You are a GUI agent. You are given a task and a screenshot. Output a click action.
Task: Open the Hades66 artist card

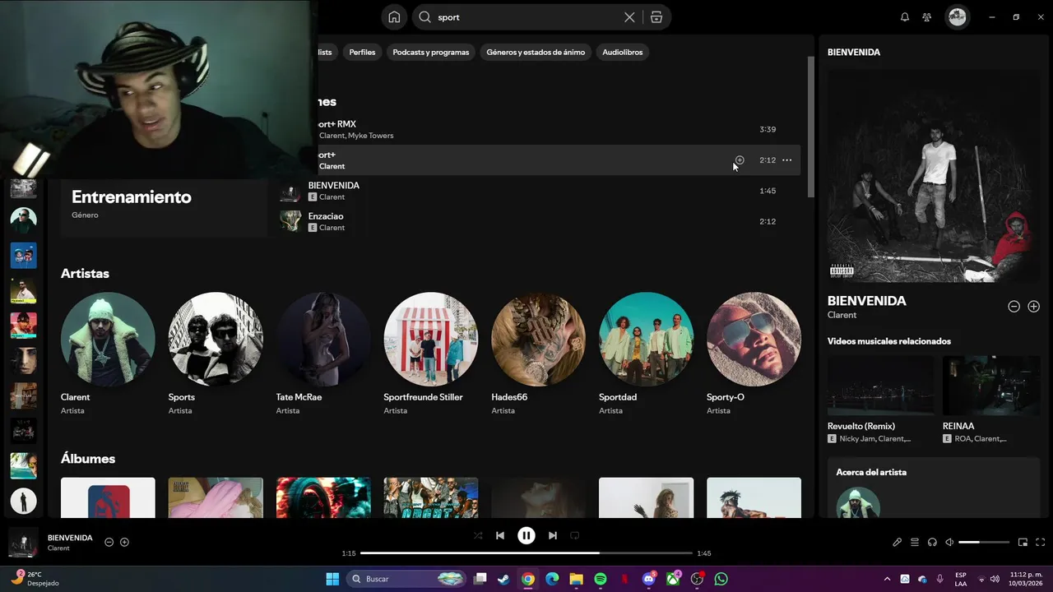[539, 354]
